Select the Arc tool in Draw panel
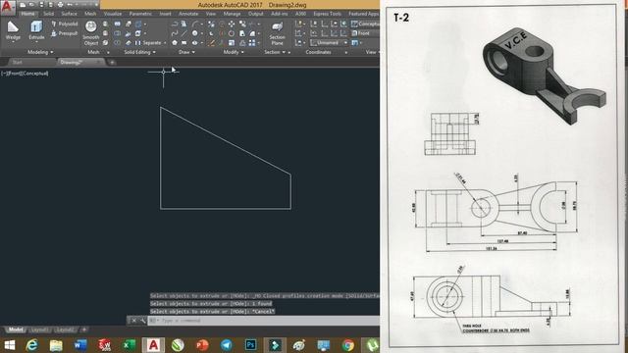The height and width of the screenshot is (353, 628). (194, 24)
